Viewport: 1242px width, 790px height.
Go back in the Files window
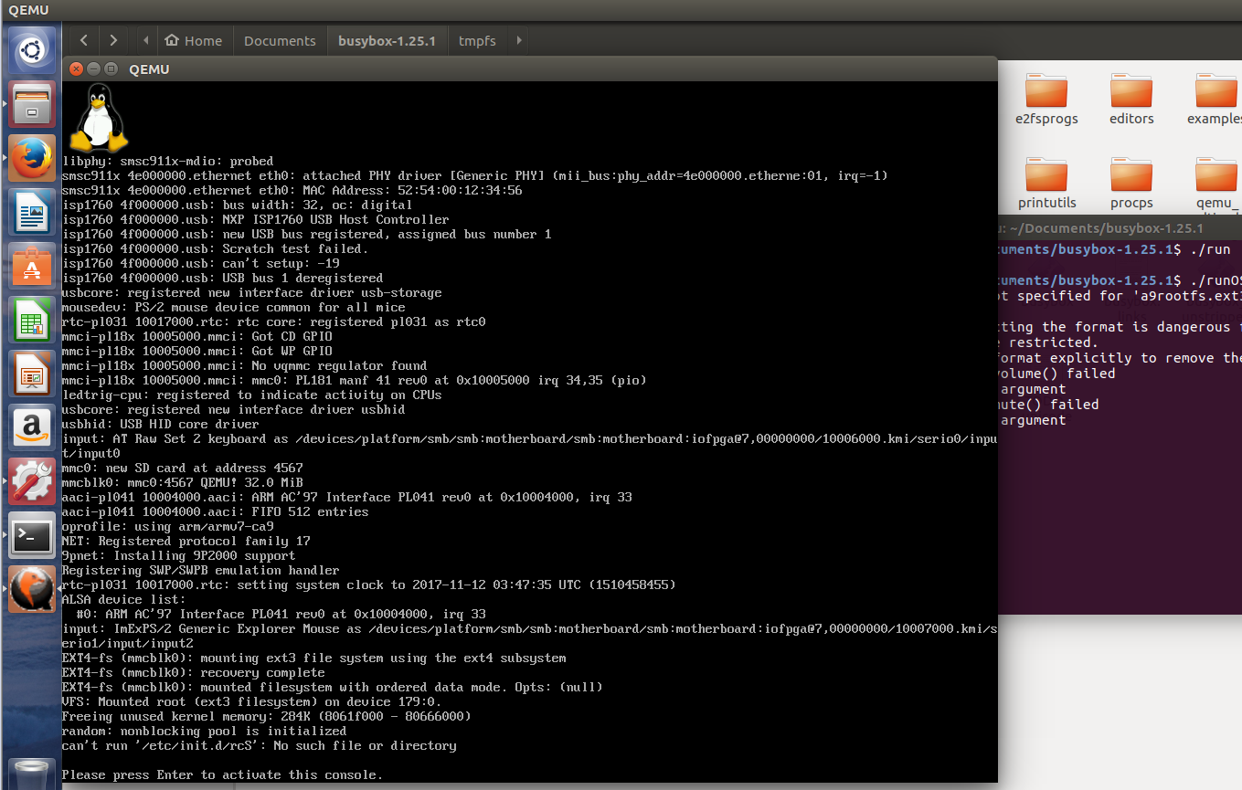click(83, 40)
